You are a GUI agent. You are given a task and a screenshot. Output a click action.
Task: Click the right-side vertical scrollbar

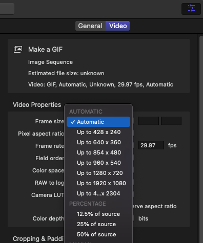tap(201, 139)
